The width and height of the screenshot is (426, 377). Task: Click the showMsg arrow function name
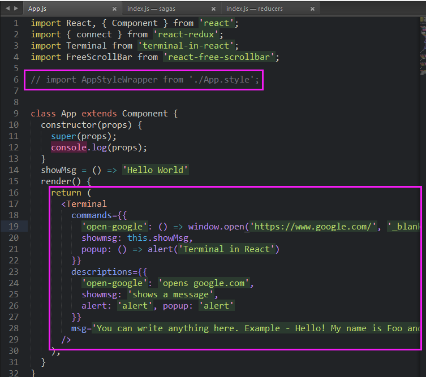(59, 170)
